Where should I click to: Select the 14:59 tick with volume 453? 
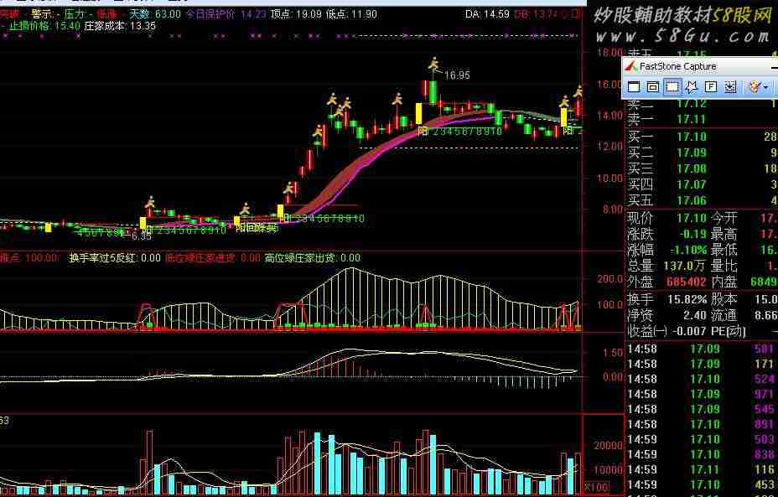(701, 484)
